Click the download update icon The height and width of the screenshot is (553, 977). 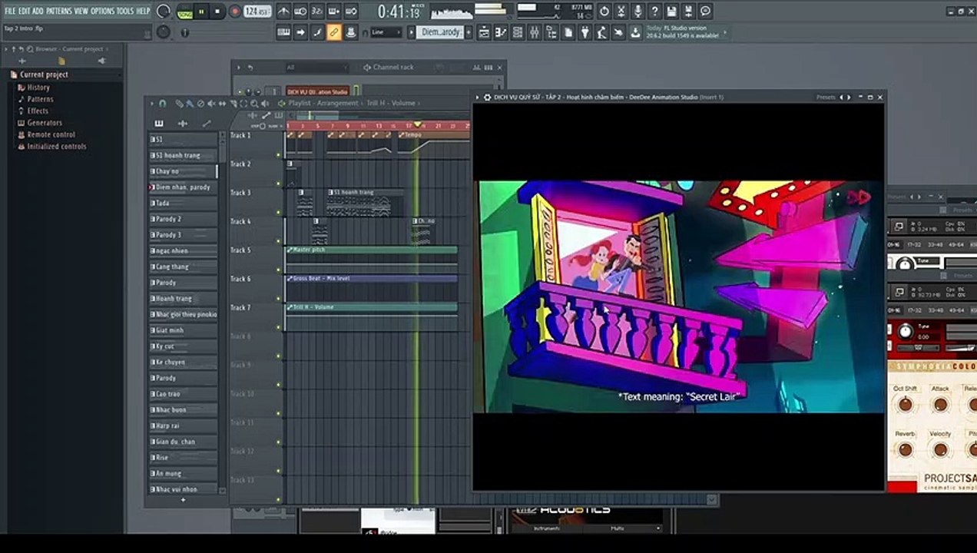[635, 32]
